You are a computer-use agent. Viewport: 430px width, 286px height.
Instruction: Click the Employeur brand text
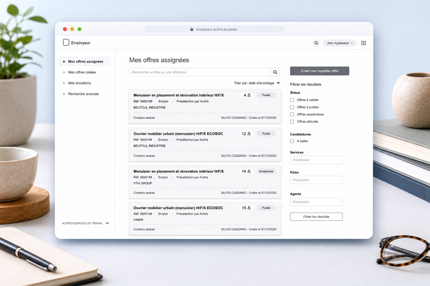click(x=81, y=43)
